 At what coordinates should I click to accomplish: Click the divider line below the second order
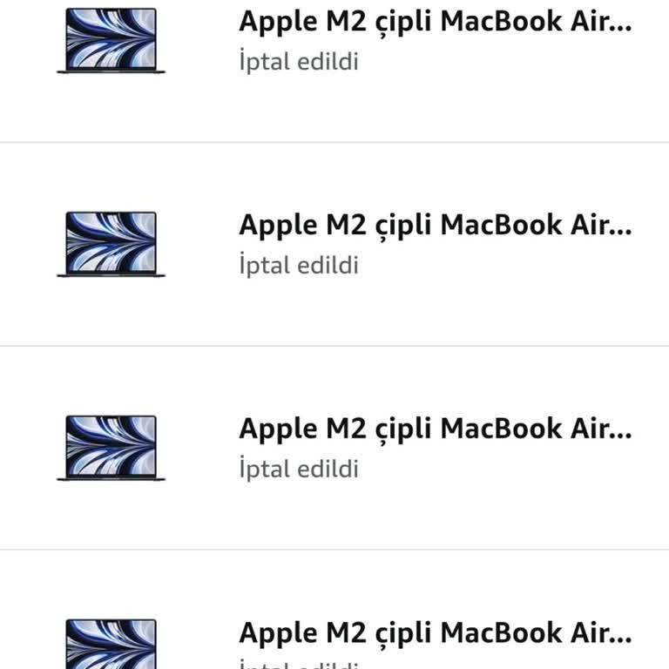click(x=334, y=346)
